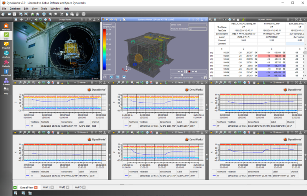Open the Dydgets module in sidebar

click(6, 63)
